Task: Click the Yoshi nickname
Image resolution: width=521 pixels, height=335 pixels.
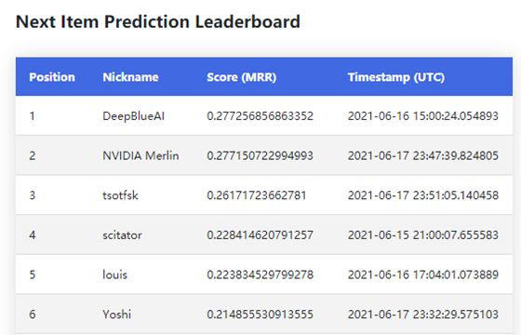Action: 116,315
